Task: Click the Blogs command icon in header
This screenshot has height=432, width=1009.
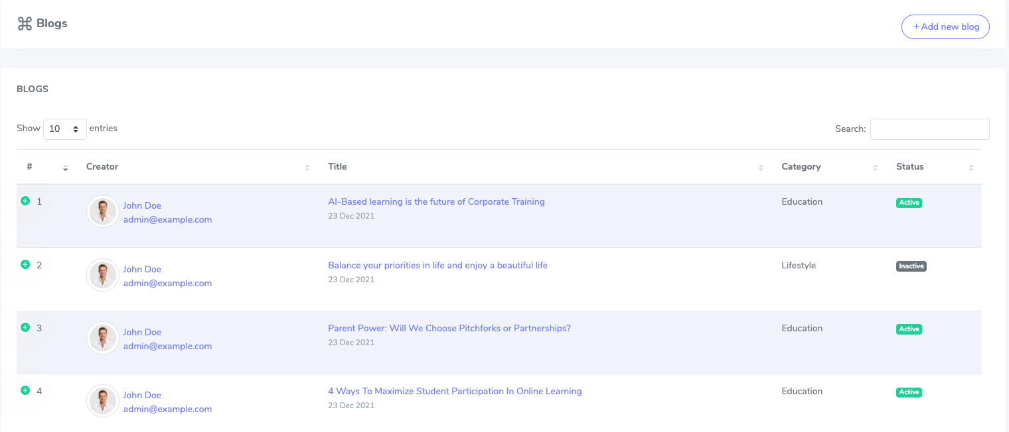Action: [25, 24]
